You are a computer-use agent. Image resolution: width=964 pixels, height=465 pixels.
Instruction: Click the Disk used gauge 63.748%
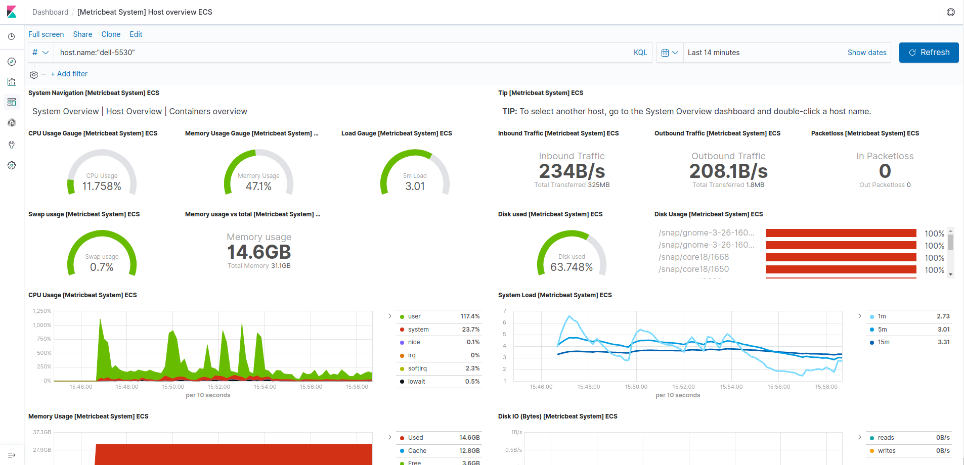coord(572,267)
